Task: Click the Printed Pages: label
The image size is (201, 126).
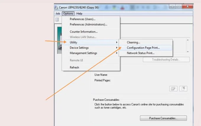Action: click(x=103, y=80)
